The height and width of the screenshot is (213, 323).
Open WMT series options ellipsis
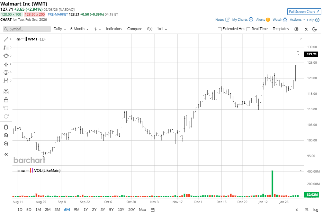(x=23, y=38)
